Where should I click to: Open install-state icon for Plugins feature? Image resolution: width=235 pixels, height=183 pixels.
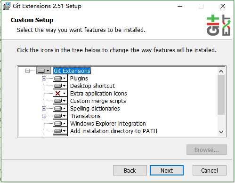(x=60, y=78)
